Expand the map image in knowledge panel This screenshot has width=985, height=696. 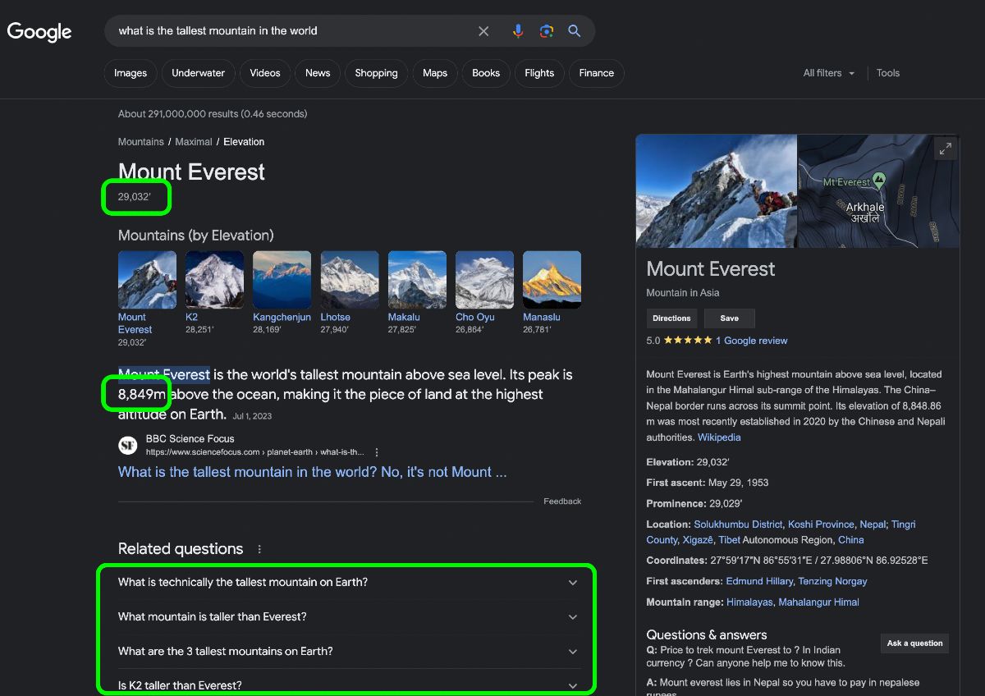946,149
